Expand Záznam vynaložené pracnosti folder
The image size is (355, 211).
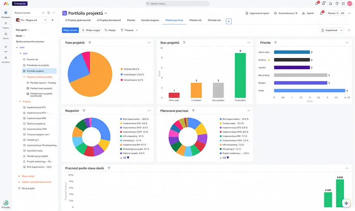click(x=19, y=182)
